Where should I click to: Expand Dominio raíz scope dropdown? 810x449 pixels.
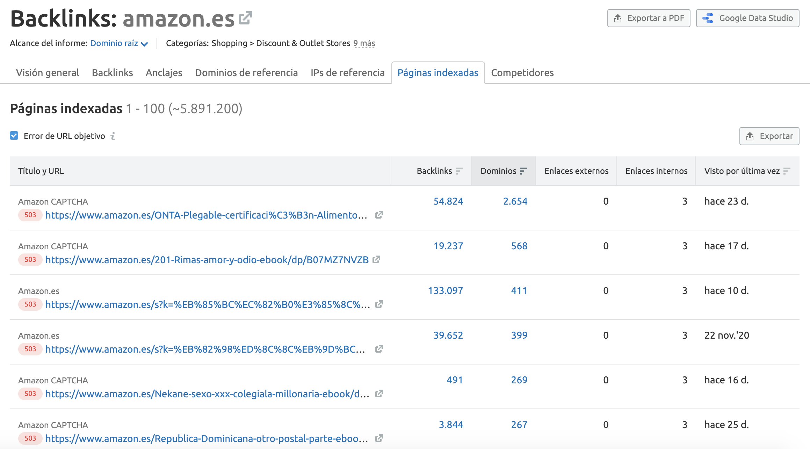point(119,43)
